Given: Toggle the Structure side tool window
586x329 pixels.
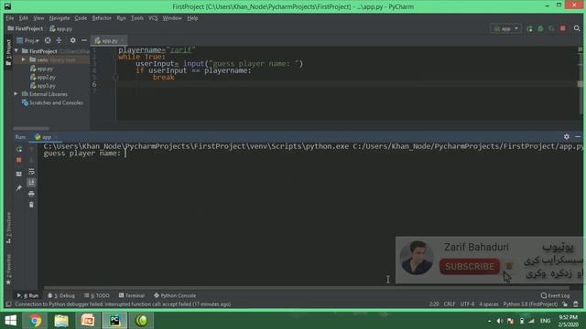Looking at the screenshot, I should pyautogui.click(x=8, y=228).
